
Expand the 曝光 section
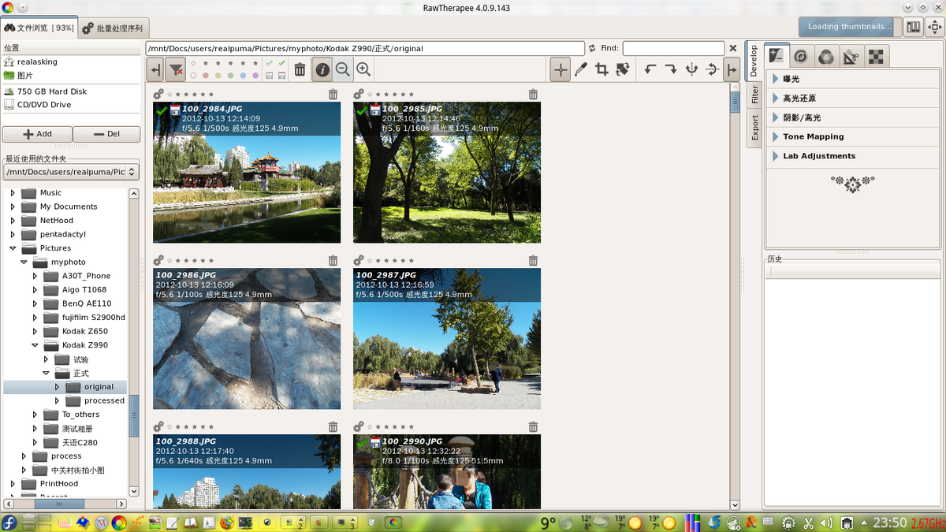point(852,79)
